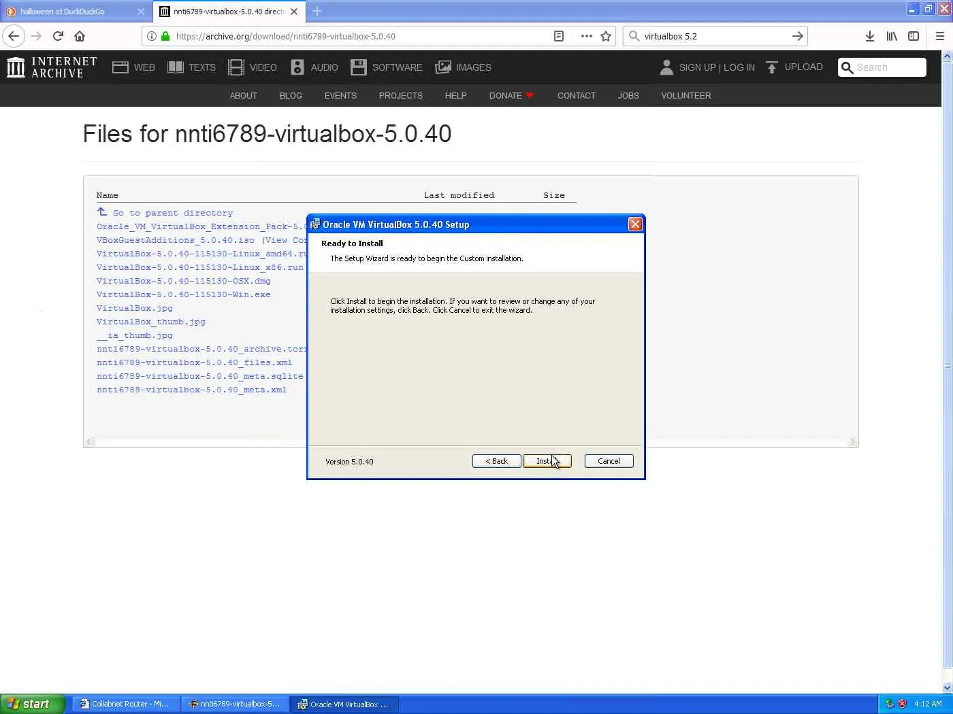Open the DONATE menu item
This screenshot has width=953, height=714.
pyautogui.click(x=511, y=96)
